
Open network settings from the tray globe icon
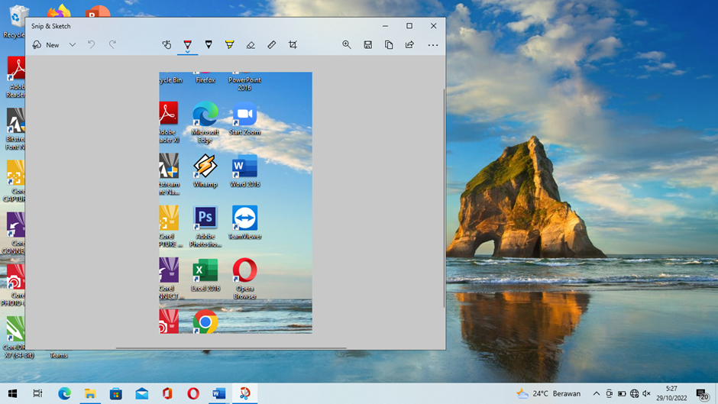(634, 393)
